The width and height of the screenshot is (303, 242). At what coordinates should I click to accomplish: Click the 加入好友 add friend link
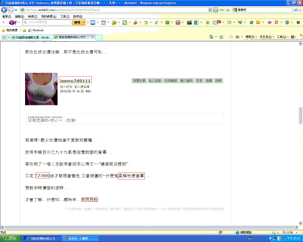click(66, 87)
